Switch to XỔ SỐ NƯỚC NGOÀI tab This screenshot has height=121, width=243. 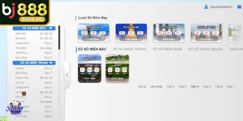[x=205, y=49]
